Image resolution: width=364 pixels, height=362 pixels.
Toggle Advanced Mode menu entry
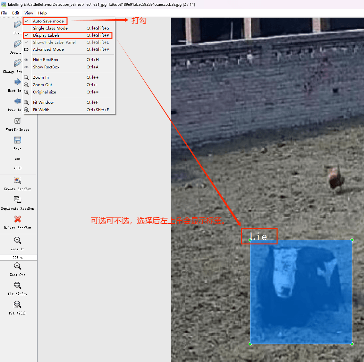[x=69, y=49]
